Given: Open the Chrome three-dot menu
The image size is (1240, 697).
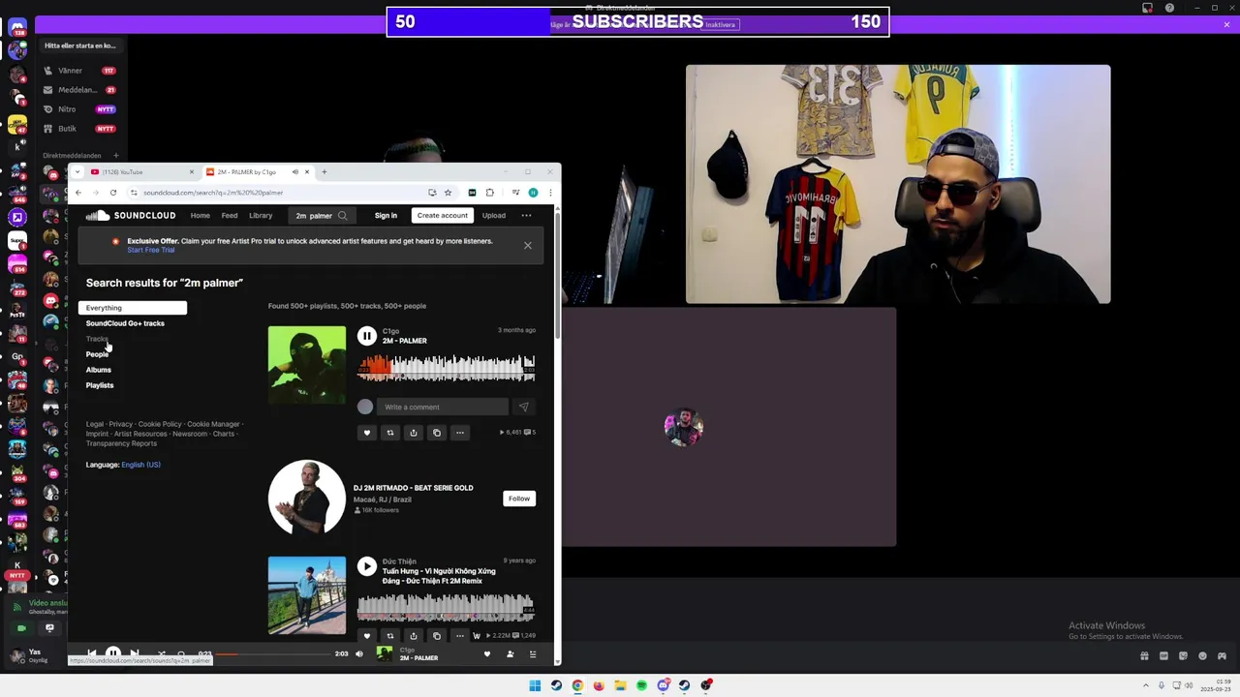Looking at the screenshot, I should click(x=550, y=193).
